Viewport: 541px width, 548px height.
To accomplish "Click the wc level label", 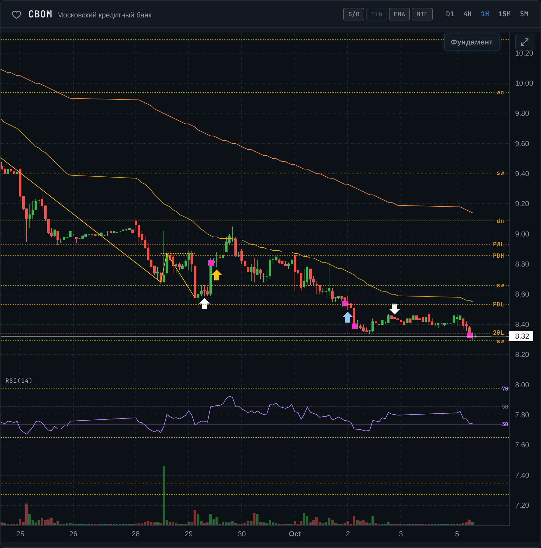I will point(500,93).
